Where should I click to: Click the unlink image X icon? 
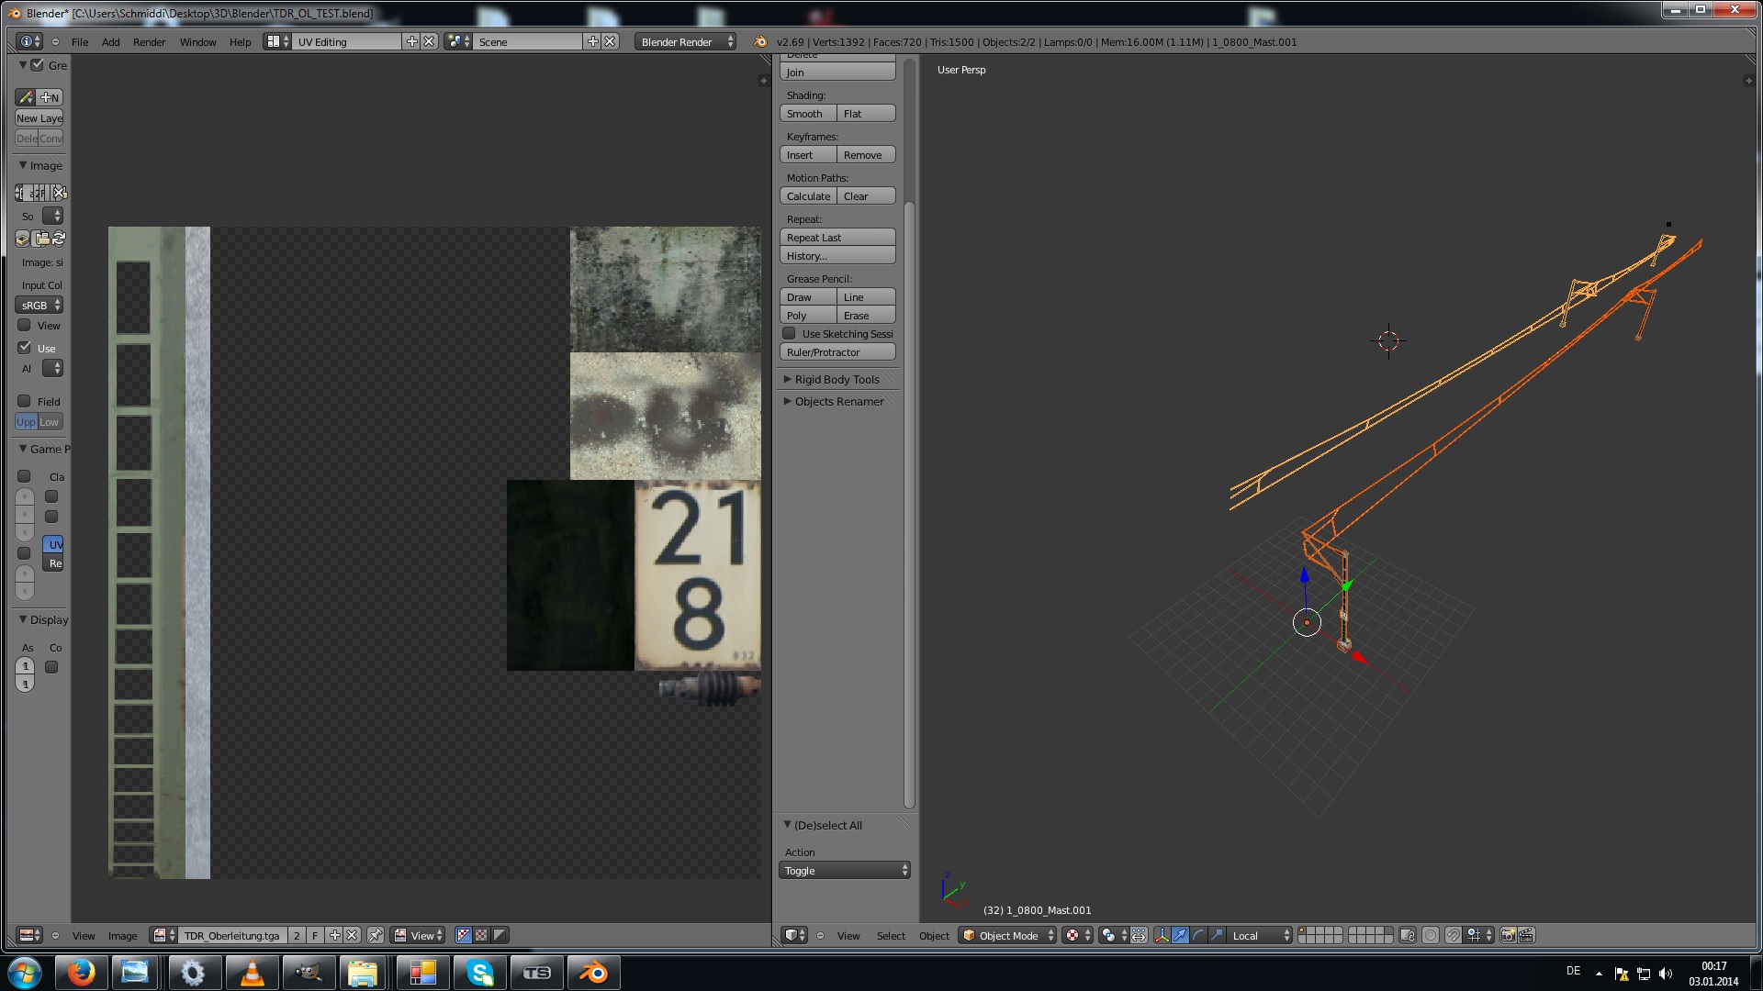352,935
